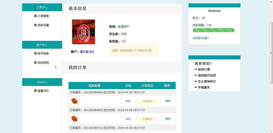Click the Hi,weeee greeting
The height and width of the screenshot is (133, 273).
(214, 11)
